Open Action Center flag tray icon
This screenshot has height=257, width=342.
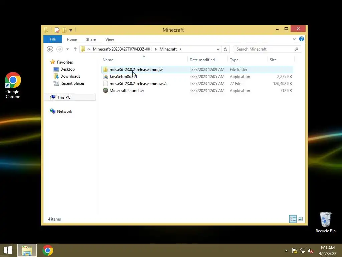click(x=295, y=251)
